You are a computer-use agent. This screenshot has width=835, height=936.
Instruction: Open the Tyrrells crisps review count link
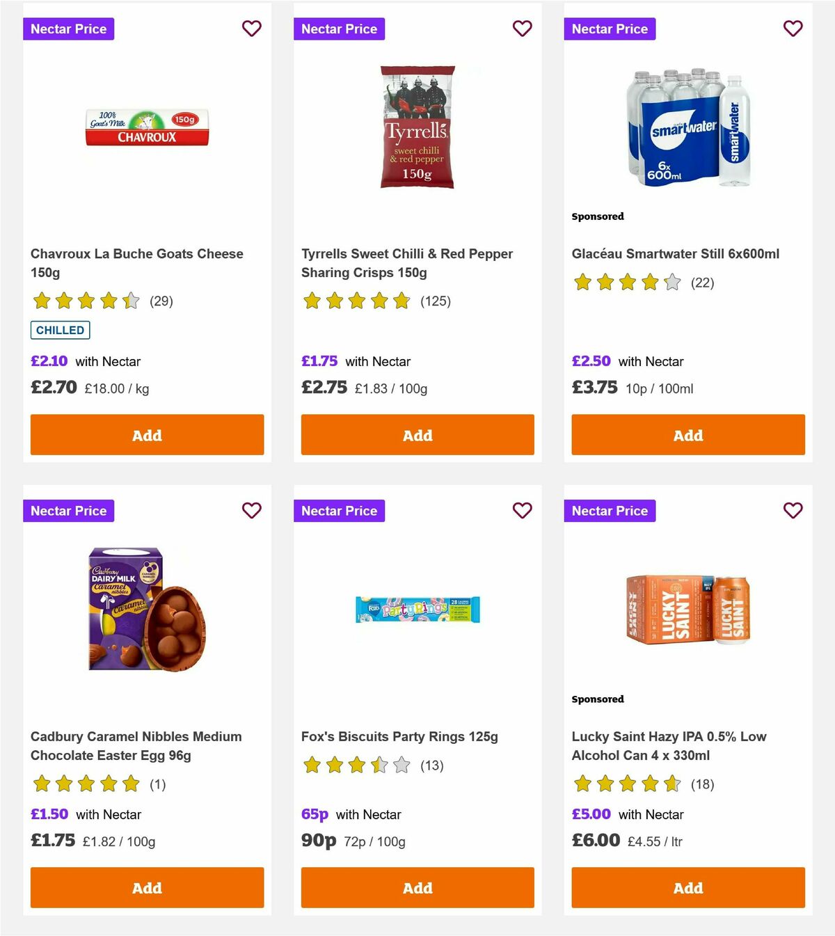(435, 301)
